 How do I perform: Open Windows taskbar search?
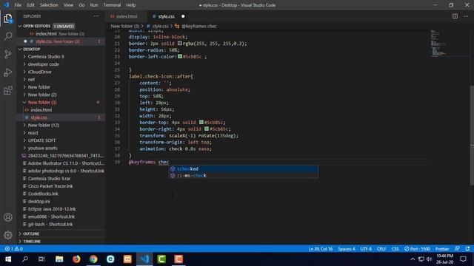click(25, 259)
